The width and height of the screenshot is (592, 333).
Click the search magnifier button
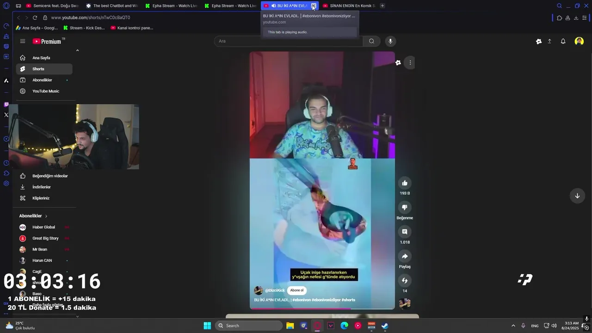click(x=371, y=41)
